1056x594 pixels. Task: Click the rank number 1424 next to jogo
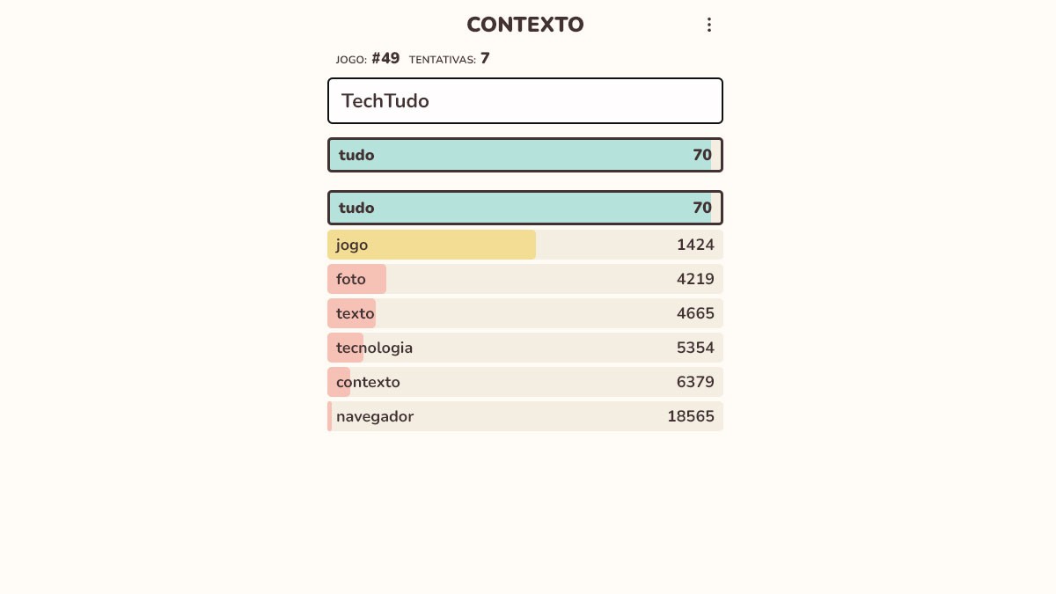[x=695, y=245]
